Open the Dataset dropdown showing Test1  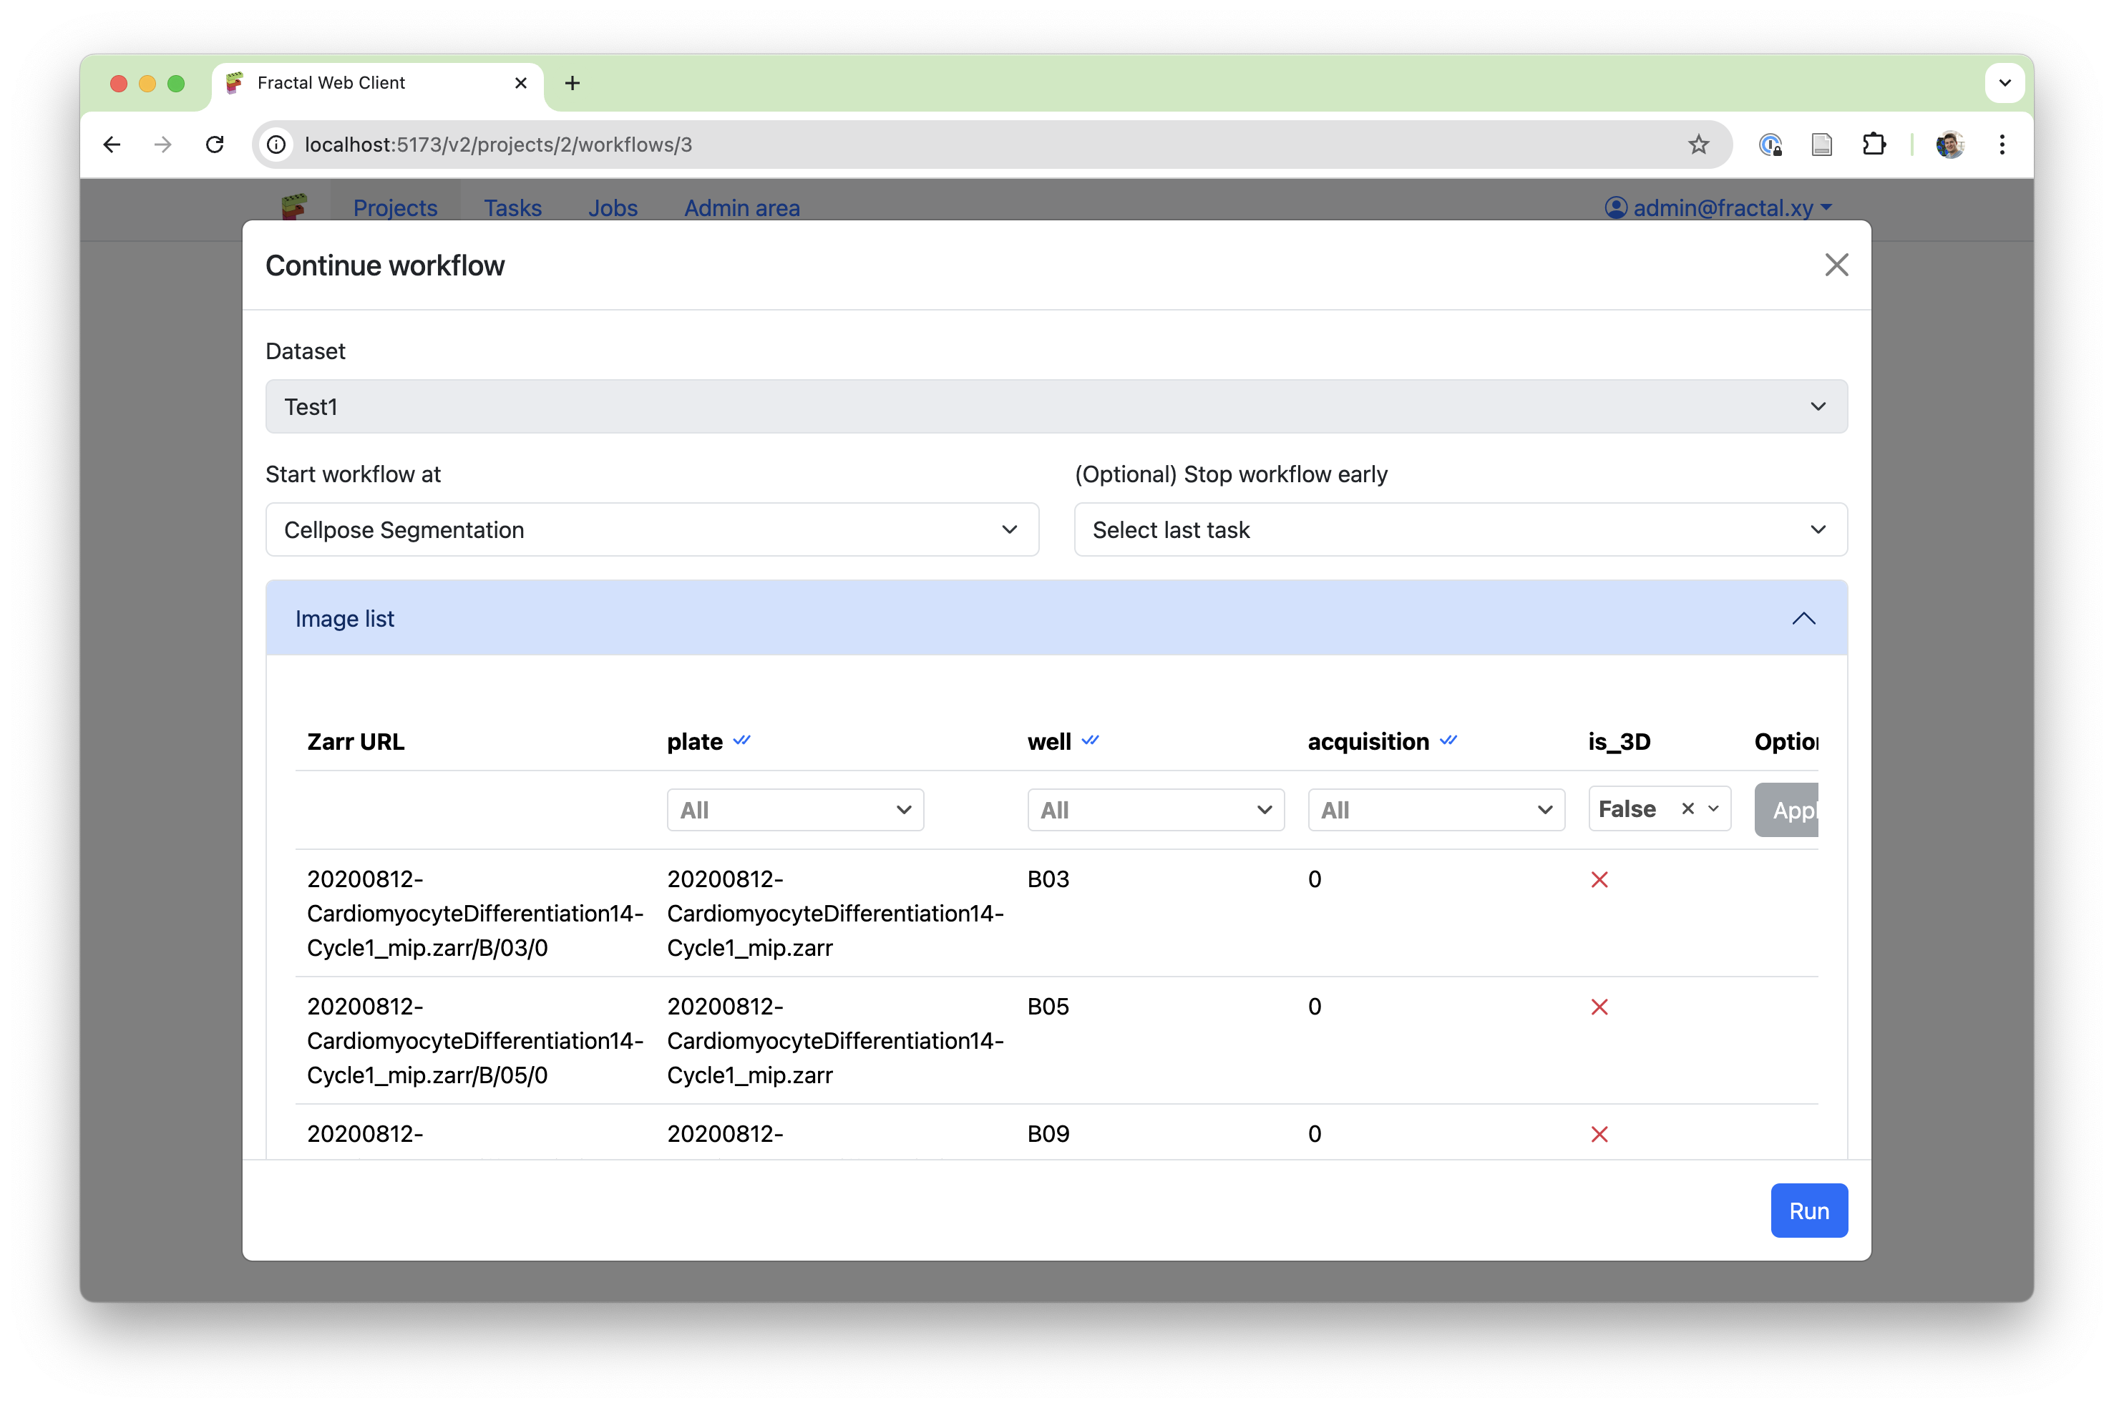click(1056, 407)
